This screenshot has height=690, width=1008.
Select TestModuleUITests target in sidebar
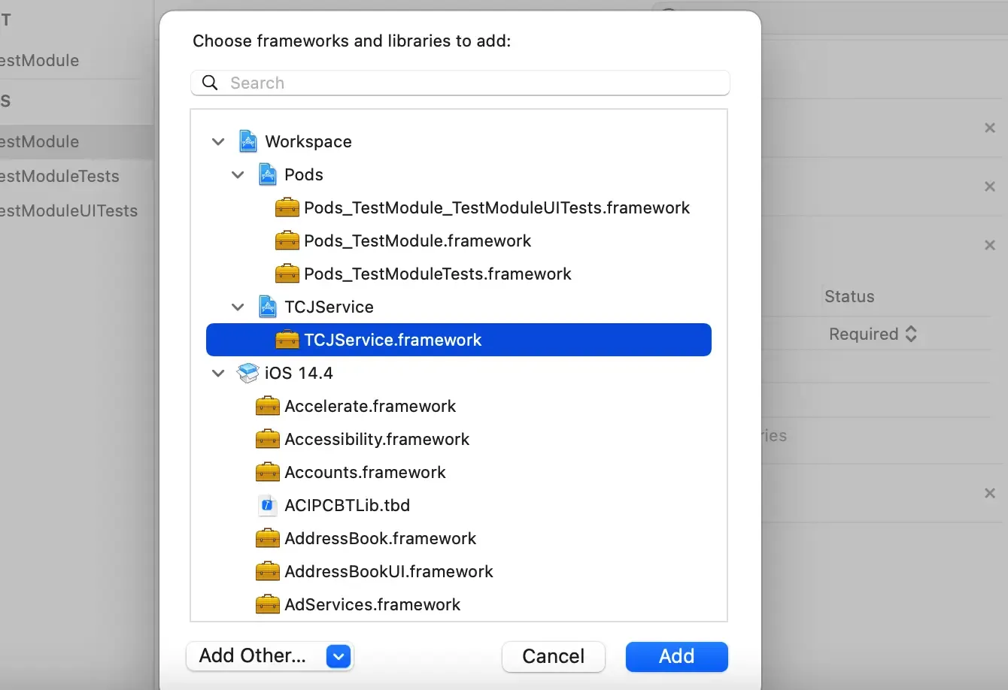point(69,210)
